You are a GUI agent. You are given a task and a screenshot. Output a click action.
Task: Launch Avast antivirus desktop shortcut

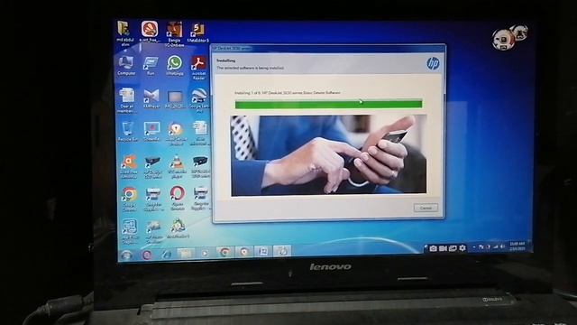pos(129,166)
